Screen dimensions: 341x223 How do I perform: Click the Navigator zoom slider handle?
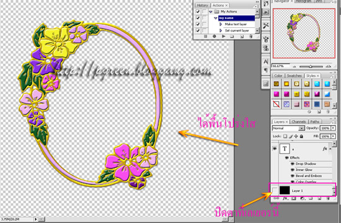point(311,66)
